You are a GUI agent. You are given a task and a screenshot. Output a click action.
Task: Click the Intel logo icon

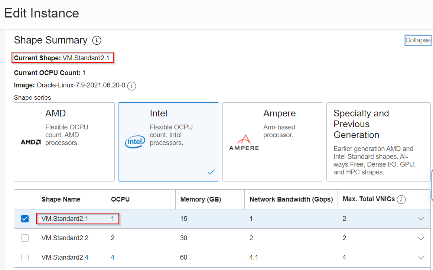(x=135, y=142)
